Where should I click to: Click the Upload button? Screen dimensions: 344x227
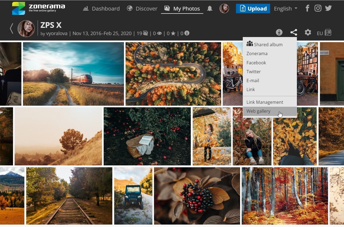(253, 8)
